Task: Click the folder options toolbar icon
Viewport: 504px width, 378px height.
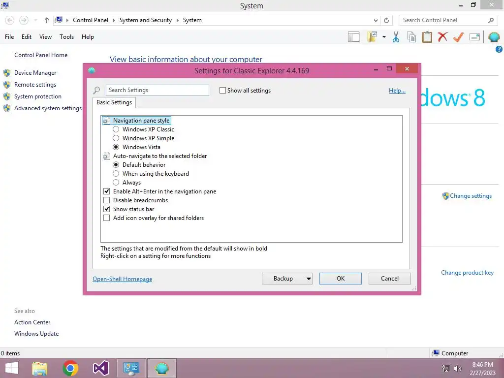Action: 372,37
